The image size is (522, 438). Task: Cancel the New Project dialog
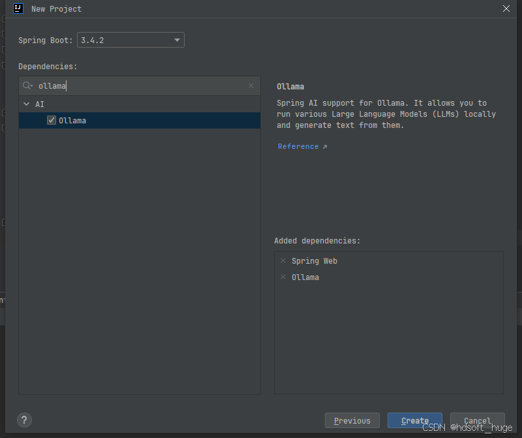pos(478,420)
